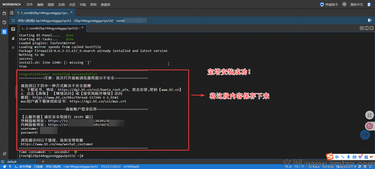The image size is (375, 169).
Task: Click iZbp144ngyos6ggqu1pv53Z hostname in session bar
Action: point(93,21)
